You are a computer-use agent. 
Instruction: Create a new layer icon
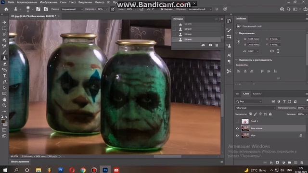295,162
